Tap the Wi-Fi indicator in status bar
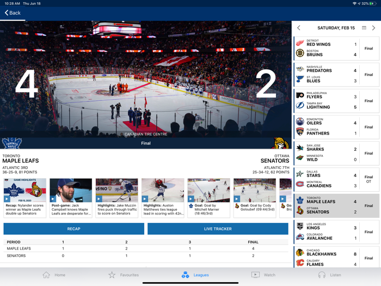This screenshot has width=381, height=286. [354, 3]
